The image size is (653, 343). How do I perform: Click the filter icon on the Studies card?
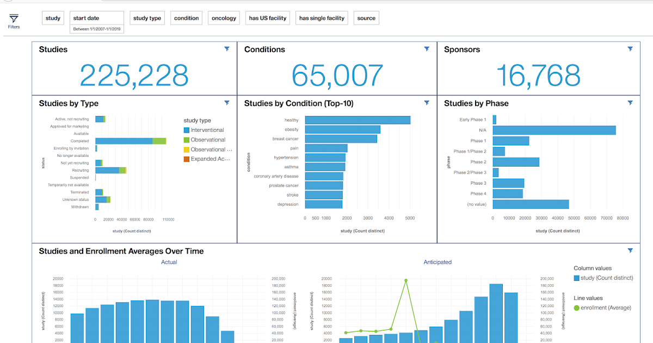[227, 48]
